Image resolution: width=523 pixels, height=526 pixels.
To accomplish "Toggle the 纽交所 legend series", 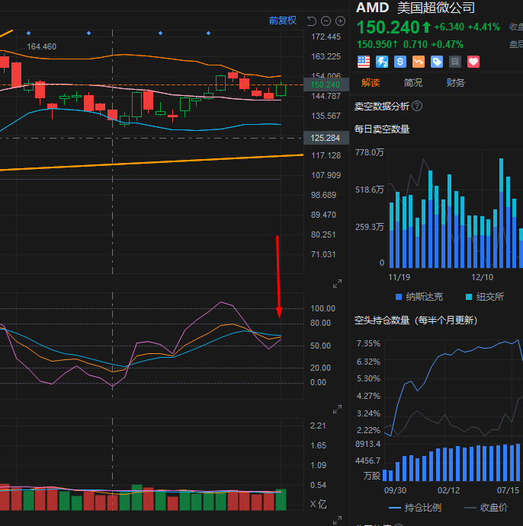I will 485,297.
